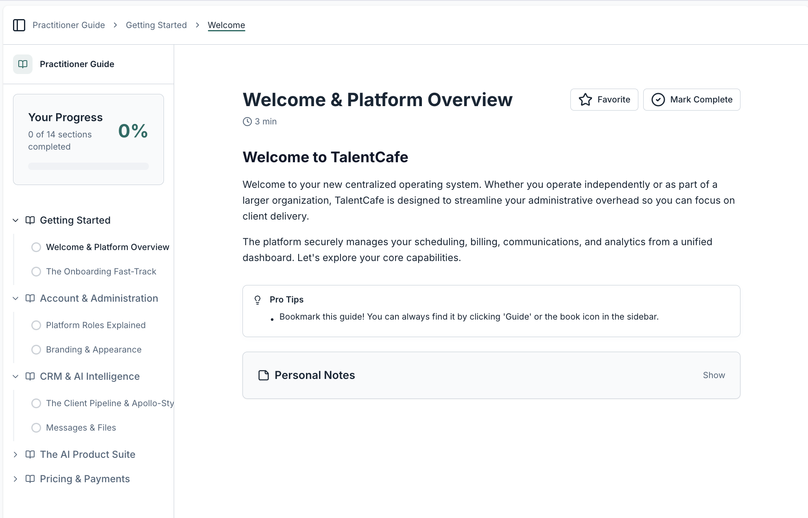Toggle the sidebar panel icon

19,25
